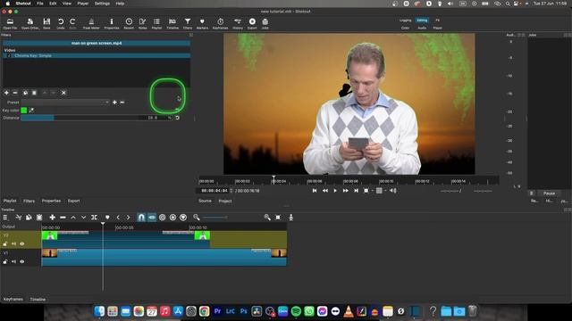Show the Keyframes panel from toolbar
This screenshot has height=321, width=572.
click(221, 24)
